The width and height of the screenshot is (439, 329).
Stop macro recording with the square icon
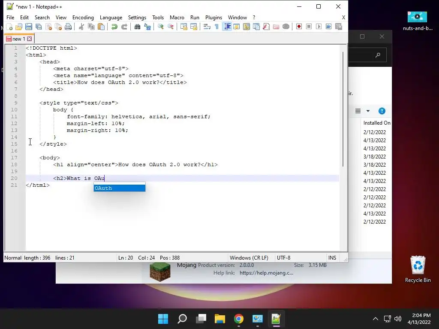309,27
